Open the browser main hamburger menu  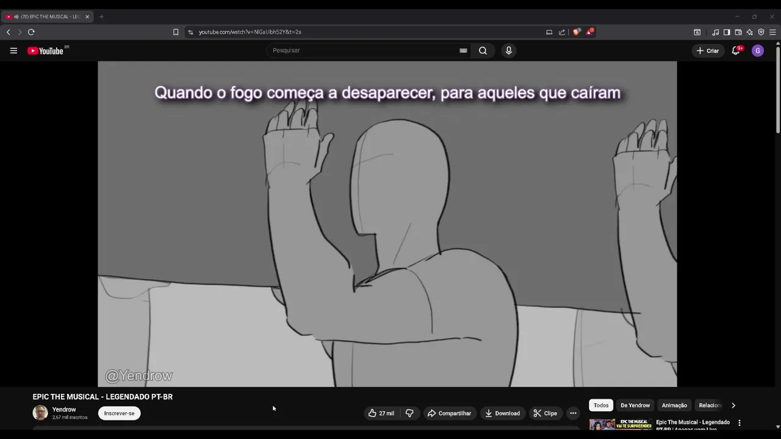pos(772,32)
